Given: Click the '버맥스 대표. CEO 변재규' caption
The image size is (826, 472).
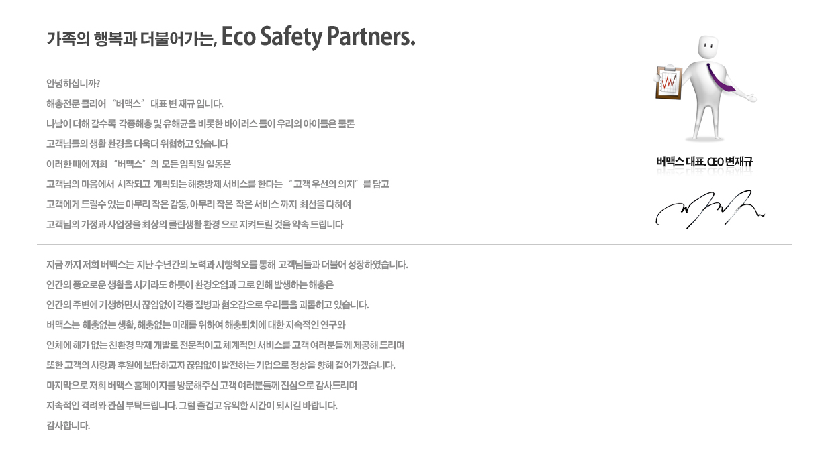Looking at the screenshot, I should [704, 162].
